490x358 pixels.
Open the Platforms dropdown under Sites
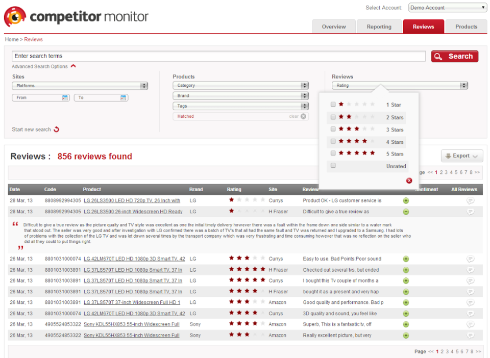[x=80, y=85]
